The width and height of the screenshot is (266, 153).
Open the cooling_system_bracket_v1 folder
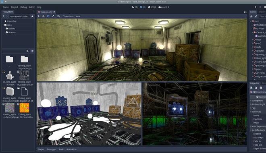coord(25,59)
